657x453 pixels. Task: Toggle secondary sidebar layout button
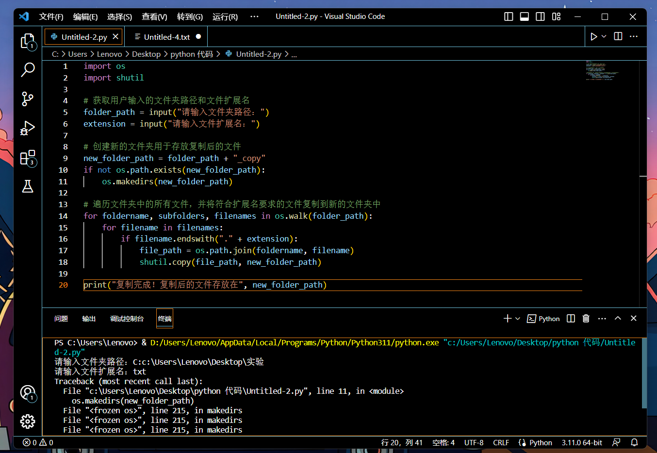[540, 16]
